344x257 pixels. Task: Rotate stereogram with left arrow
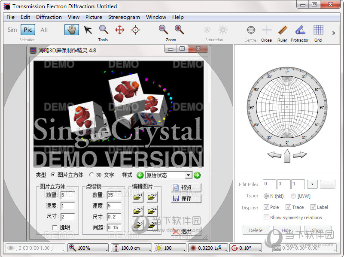[274, 155]
